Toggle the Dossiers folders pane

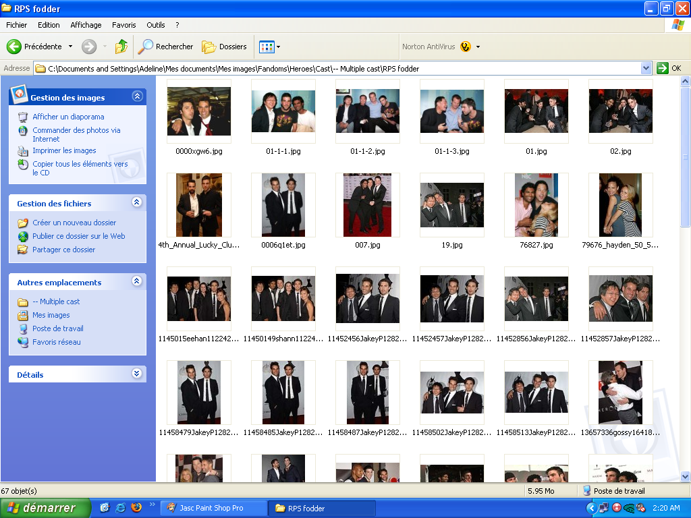click(225, 47)
